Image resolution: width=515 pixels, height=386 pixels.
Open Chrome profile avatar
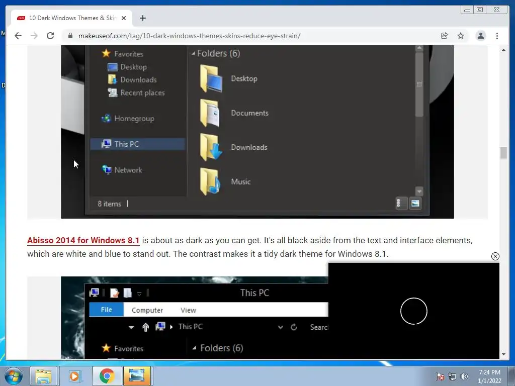coord(480,36)
